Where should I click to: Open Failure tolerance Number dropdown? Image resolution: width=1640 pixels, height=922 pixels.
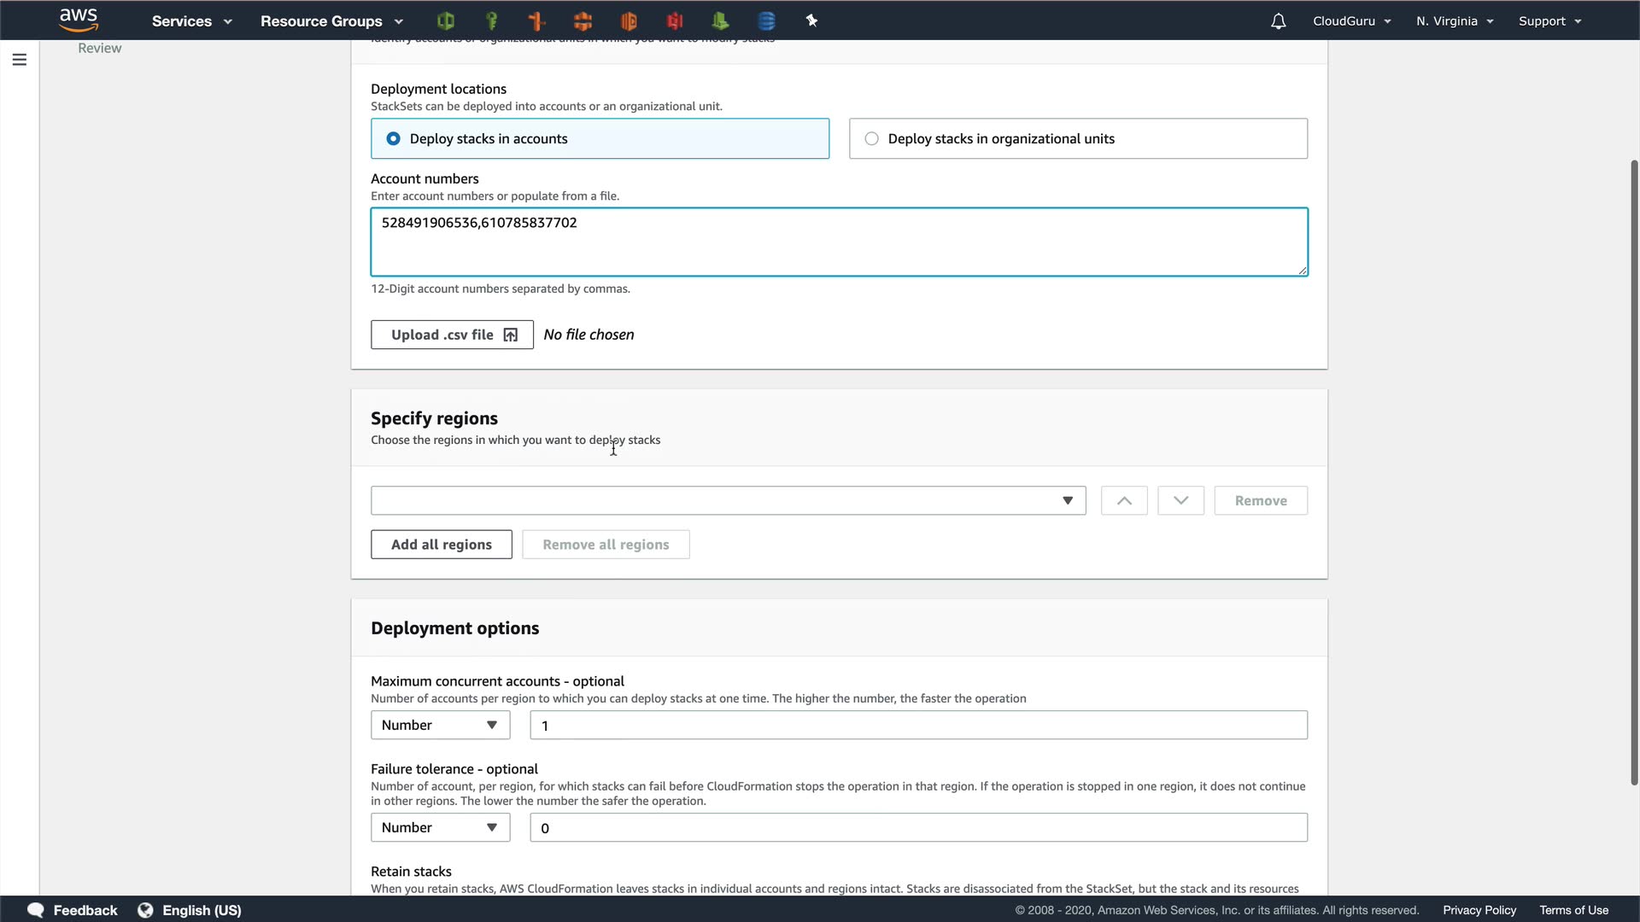[x=440, y=827]
